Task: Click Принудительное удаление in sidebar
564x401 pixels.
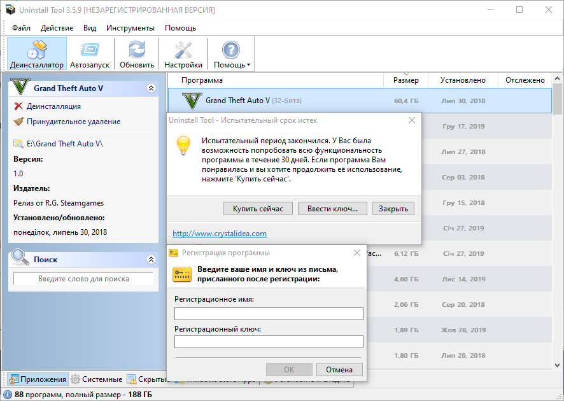Action: tap(73, 122)
